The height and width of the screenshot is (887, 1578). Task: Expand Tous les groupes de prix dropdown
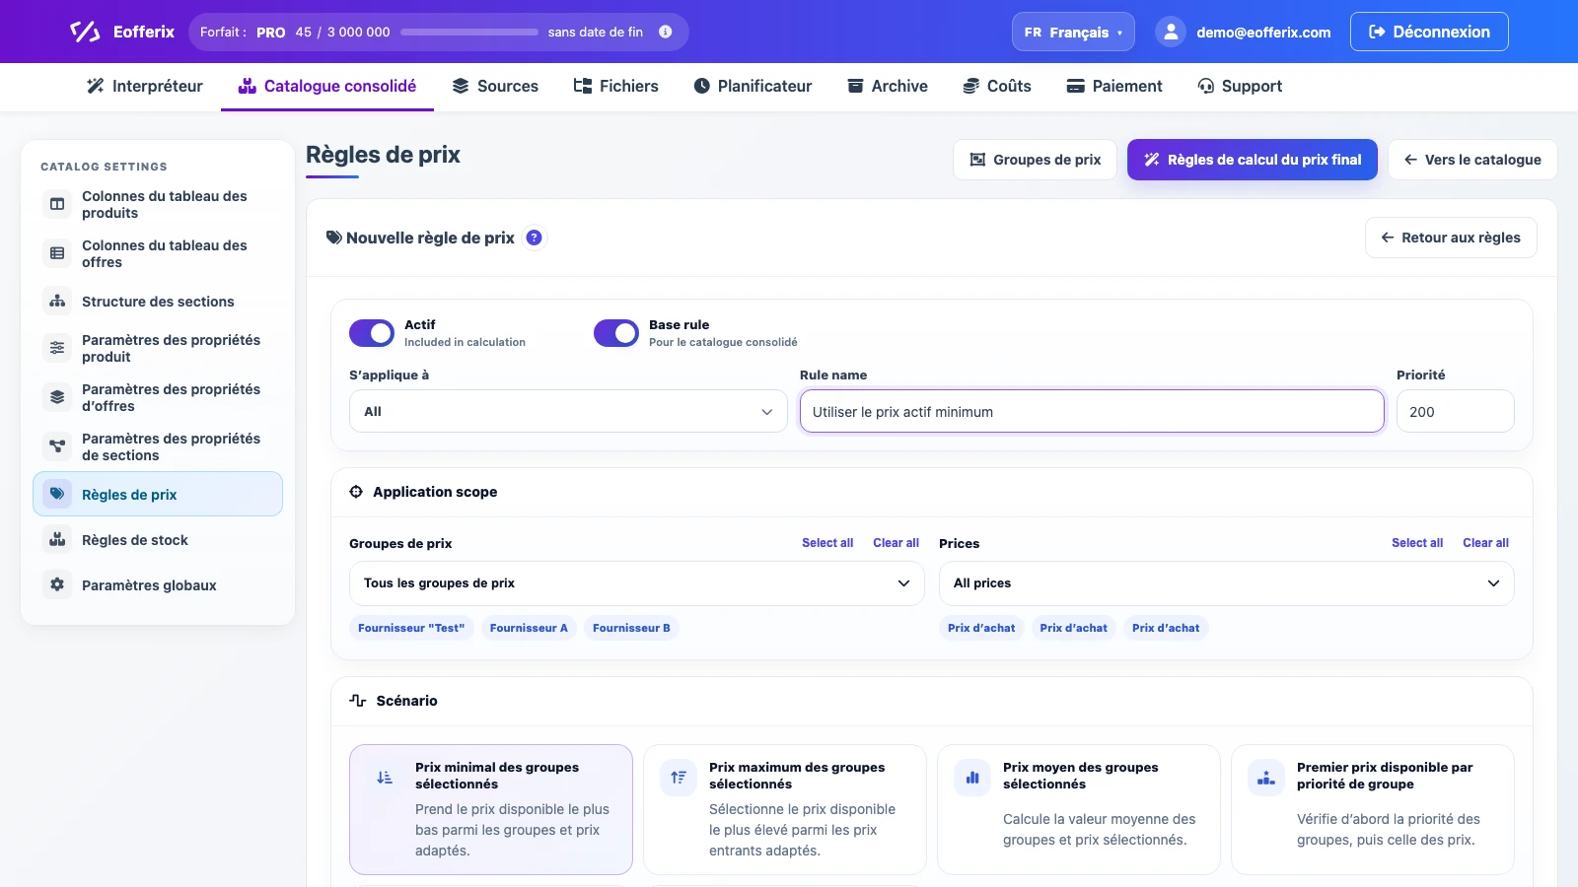[x=637, y=583]
